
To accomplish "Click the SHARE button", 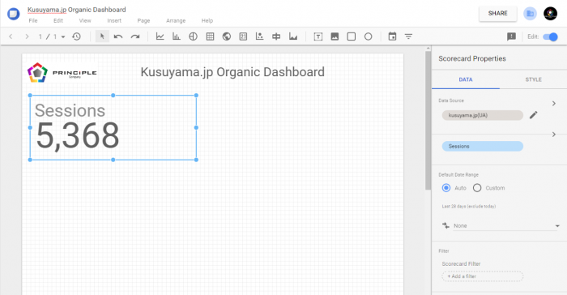I will [498, 14].
